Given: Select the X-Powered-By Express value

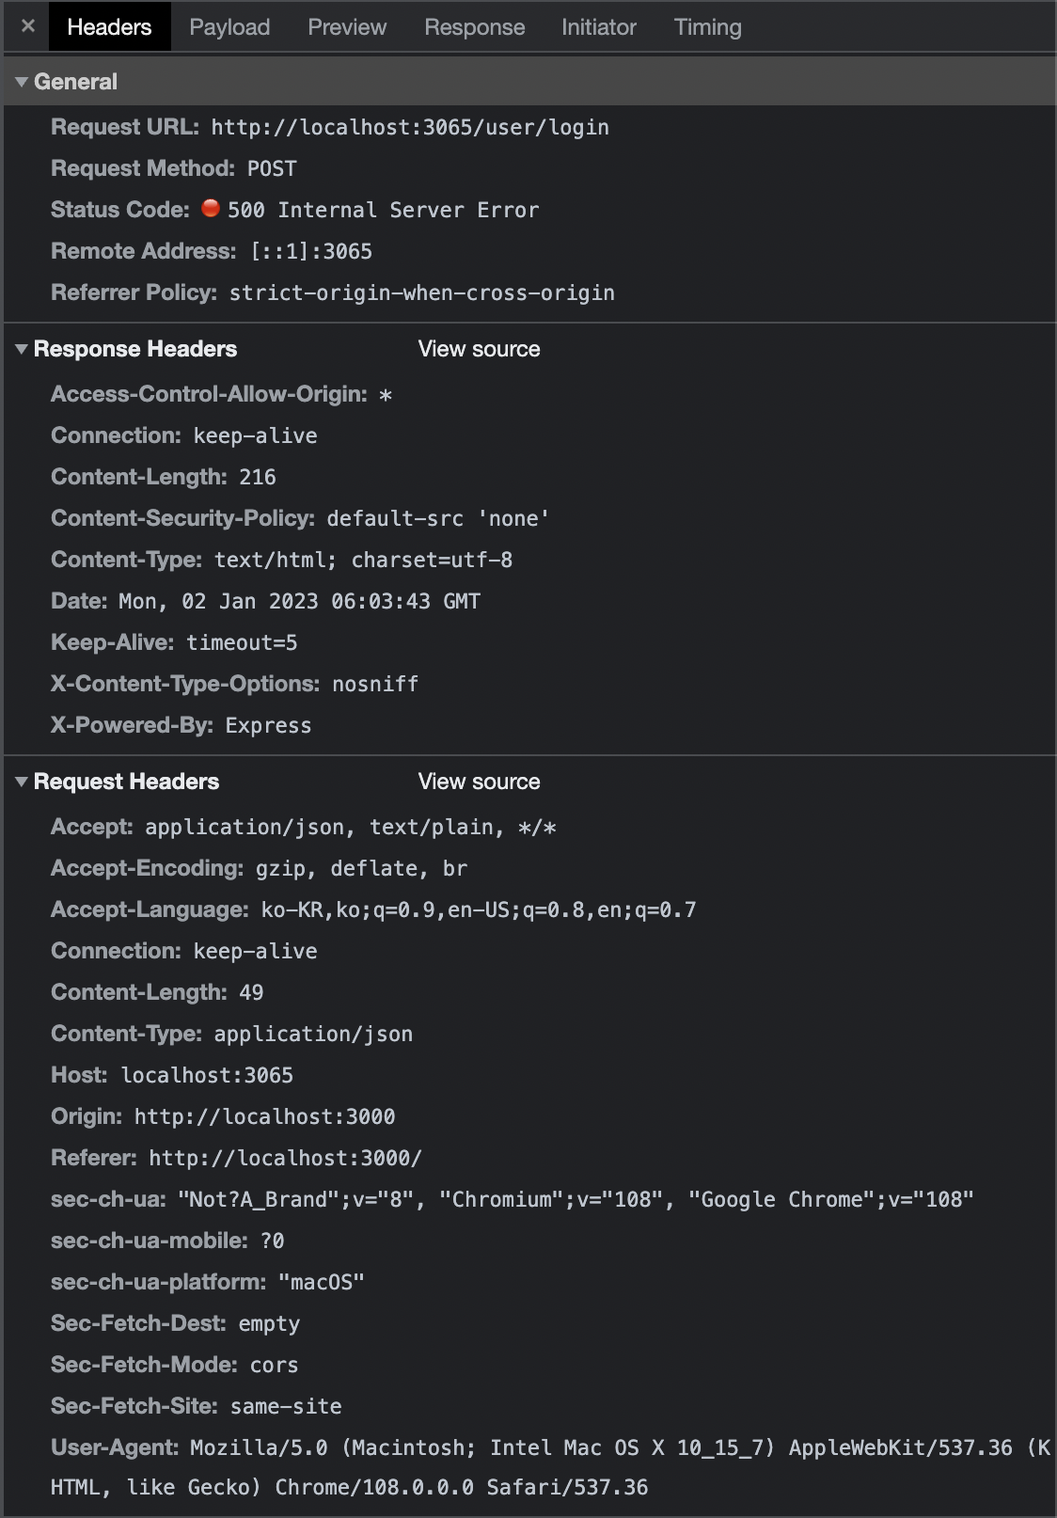Looking at the screenshot, I should 268,724.
